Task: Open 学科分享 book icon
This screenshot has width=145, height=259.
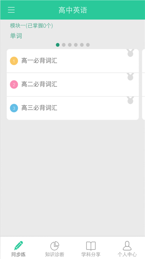Action: tap(91, 246)
